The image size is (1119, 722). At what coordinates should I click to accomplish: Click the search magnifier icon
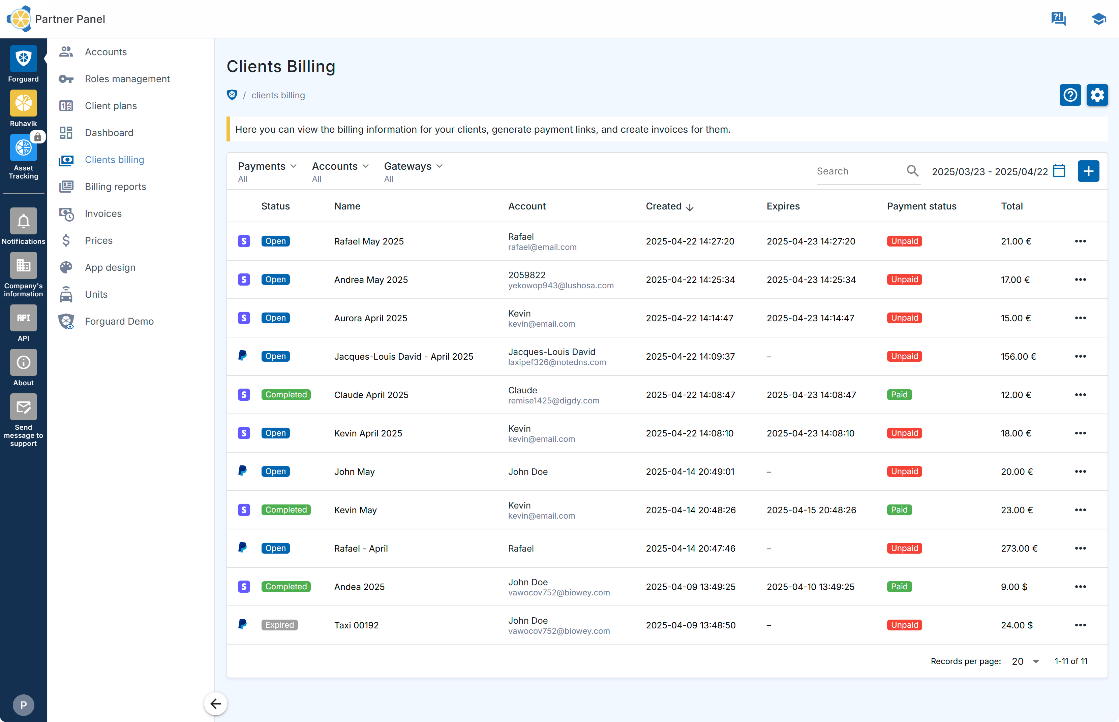[912, 171]
